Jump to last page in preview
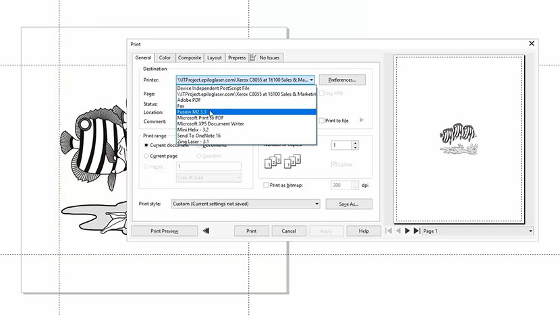This screenshot has width=560, height=315. [416, 231]
